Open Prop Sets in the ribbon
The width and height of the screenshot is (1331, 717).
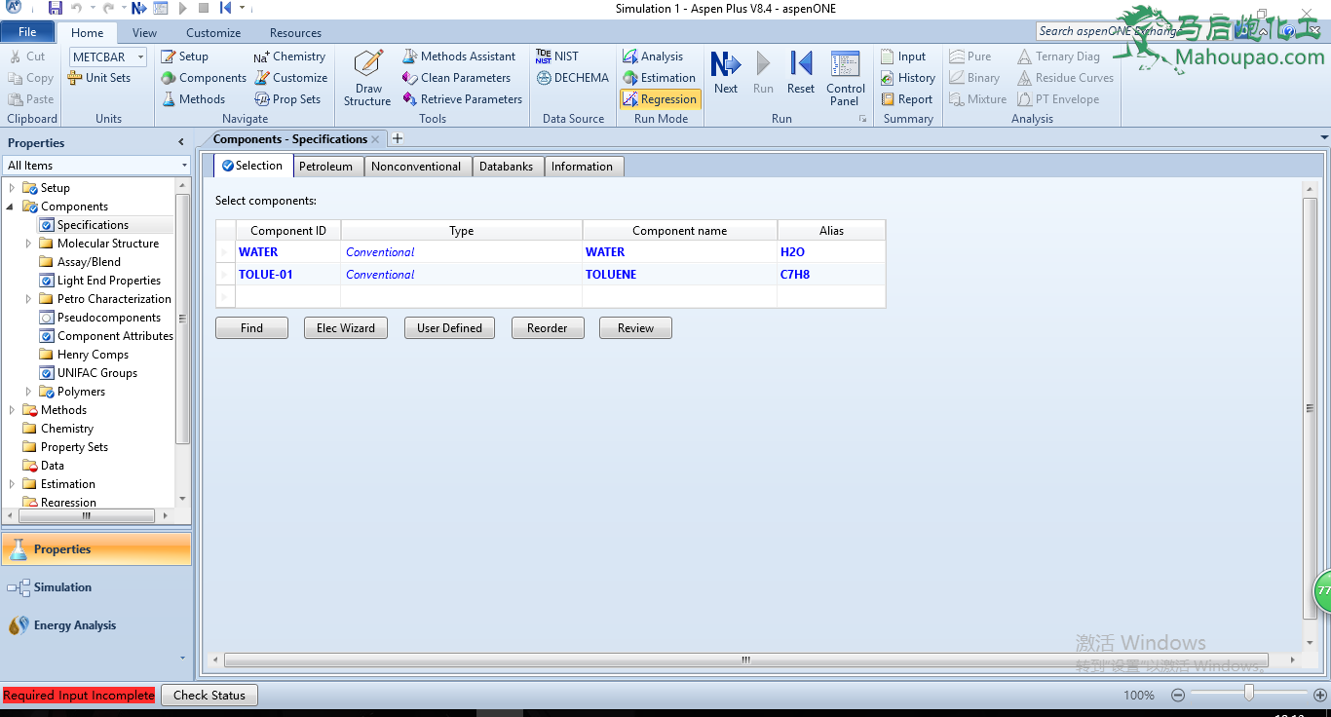point(287,99)
